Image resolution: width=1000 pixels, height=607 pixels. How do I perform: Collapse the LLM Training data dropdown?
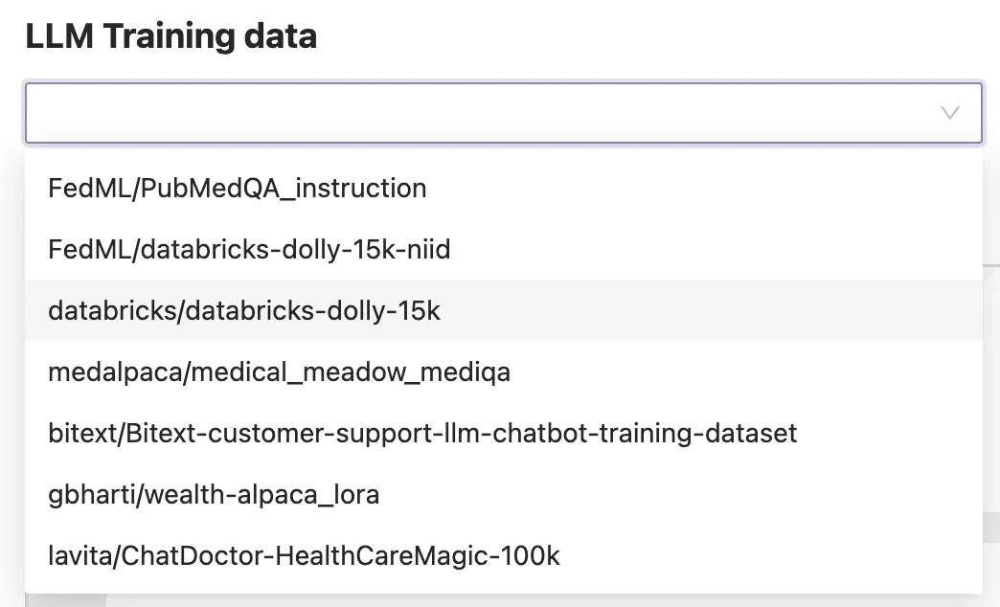(x=949, y=113)
